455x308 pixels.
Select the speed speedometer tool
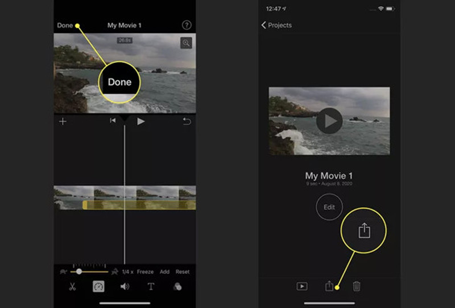click(x=98, y=286)
